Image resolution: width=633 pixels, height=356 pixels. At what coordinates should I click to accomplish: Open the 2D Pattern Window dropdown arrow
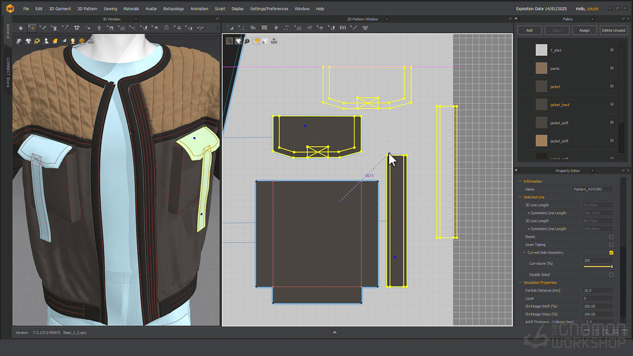pos(387,19)
